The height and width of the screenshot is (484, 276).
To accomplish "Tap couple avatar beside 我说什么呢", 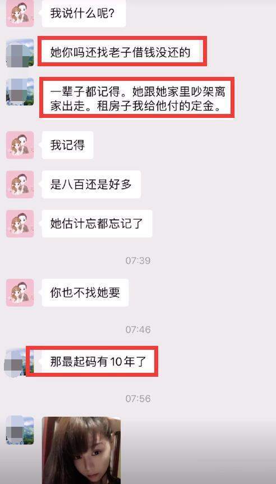I will pos(20,13).
